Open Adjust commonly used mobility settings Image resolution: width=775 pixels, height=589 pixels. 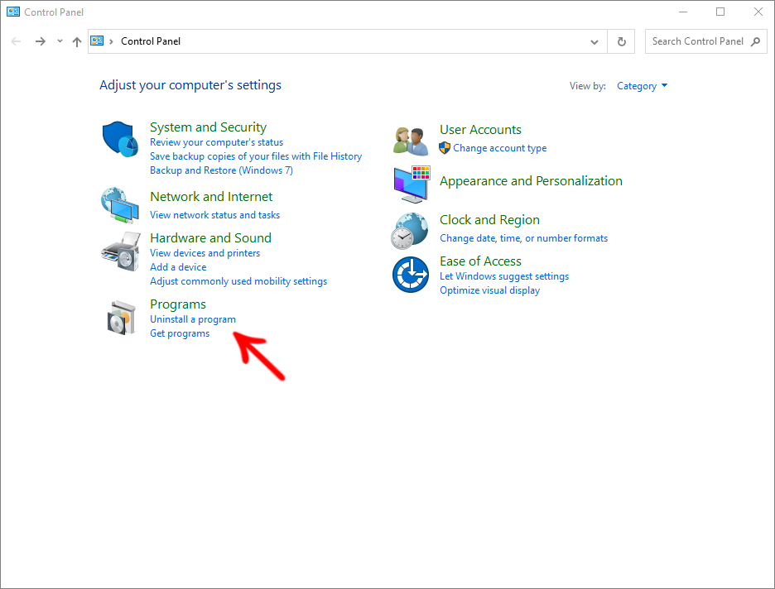(x=238, y=281)
